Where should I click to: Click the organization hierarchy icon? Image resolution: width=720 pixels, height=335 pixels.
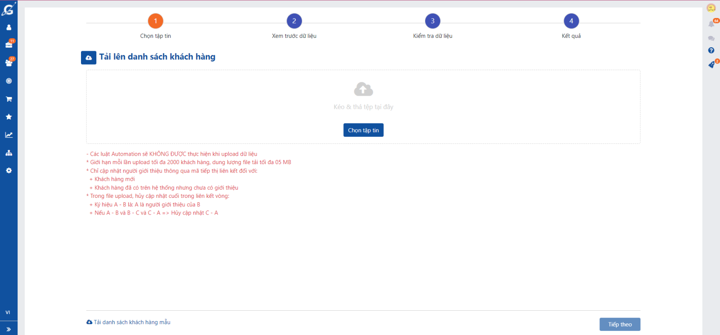point(9,153)
